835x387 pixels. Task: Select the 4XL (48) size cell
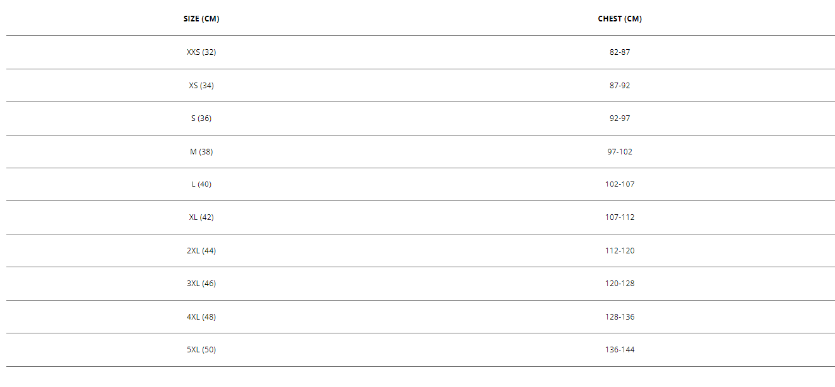tap(201, 316)
